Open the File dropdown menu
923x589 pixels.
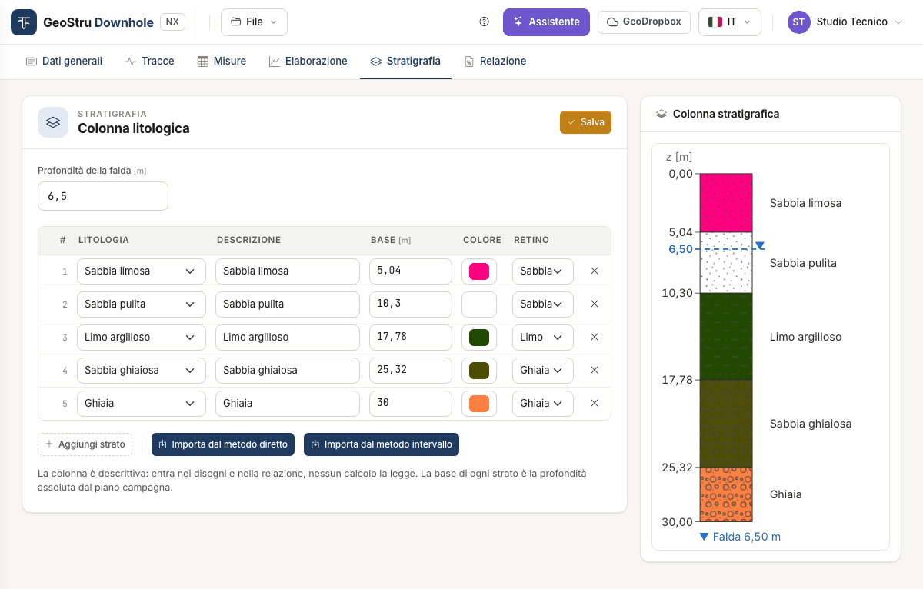(x=254, y=22)
